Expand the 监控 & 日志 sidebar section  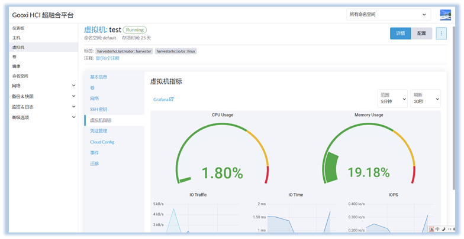pos(44,107)
